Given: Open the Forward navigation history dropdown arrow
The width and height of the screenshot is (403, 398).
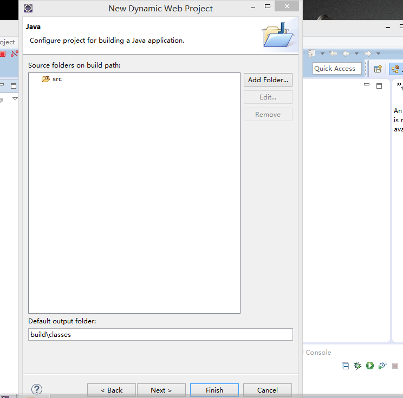Looking at the screenshot, I should point(378,54).
